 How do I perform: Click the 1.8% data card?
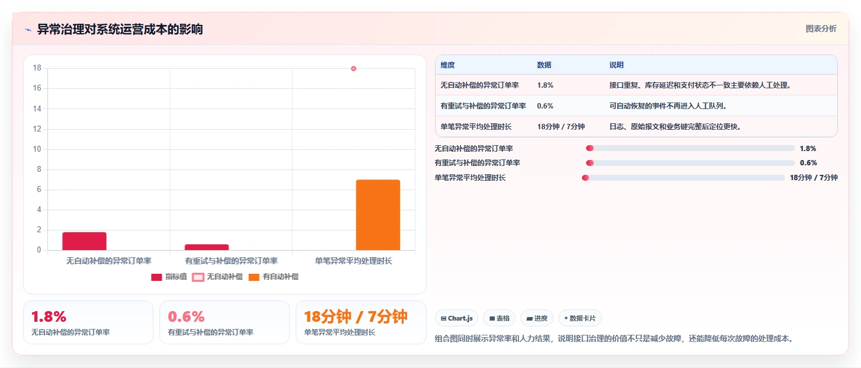(x=88, y=322)
